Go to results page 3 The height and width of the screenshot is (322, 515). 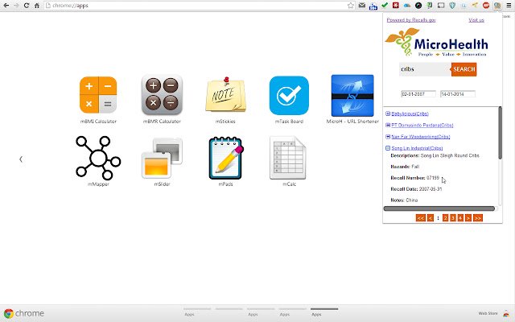tap(453, 218)
